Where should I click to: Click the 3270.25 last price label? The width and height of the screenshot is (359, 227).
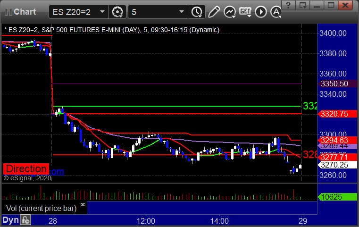point(337,165)
